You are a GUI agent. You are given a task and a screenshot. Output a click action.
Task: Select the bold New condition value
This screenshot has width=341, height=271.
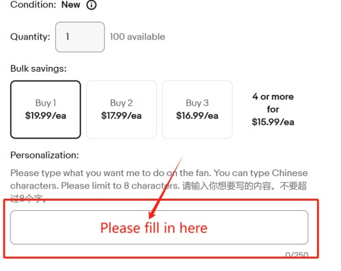[x=71, y=5]
